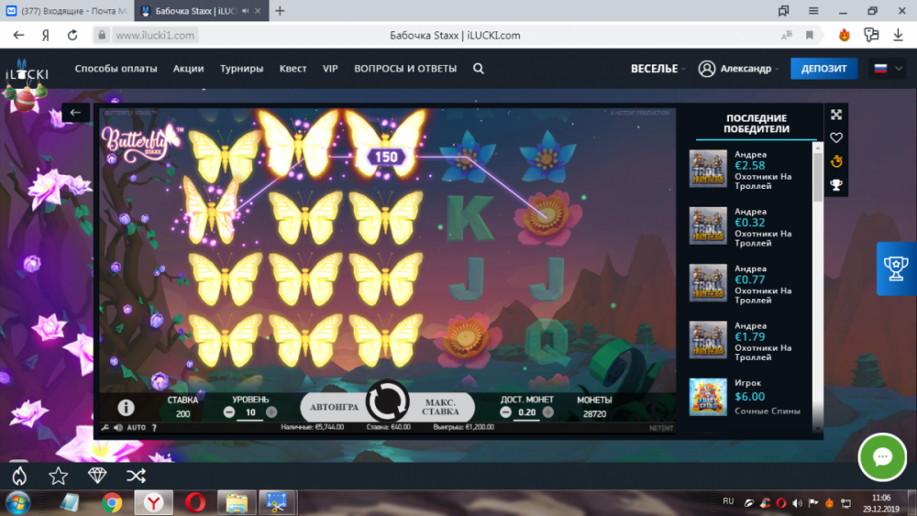Open game settings wrench icon
Viewport: 917px width, 516px height.
coord(105,428)
